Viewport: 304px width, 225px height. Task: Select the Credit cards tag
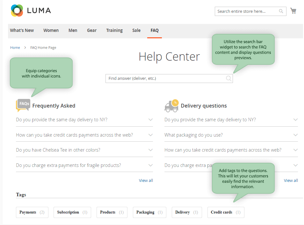click(x=226, y=212)
